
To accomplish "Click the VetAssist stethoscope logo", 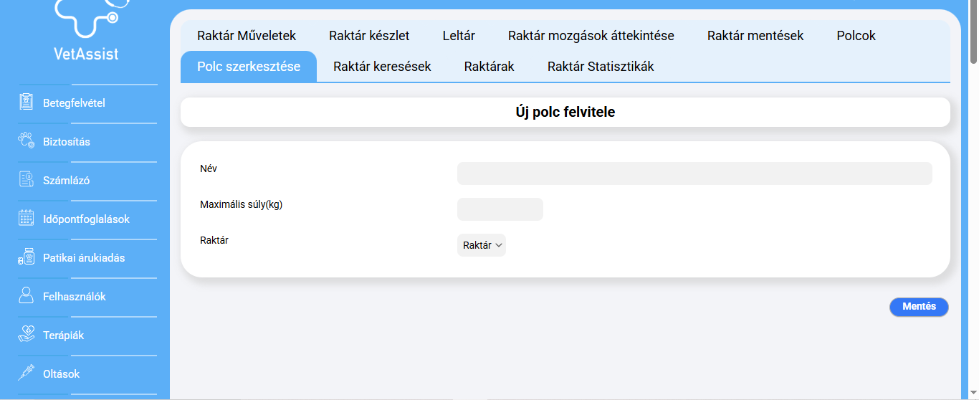I will coord(86,14).
